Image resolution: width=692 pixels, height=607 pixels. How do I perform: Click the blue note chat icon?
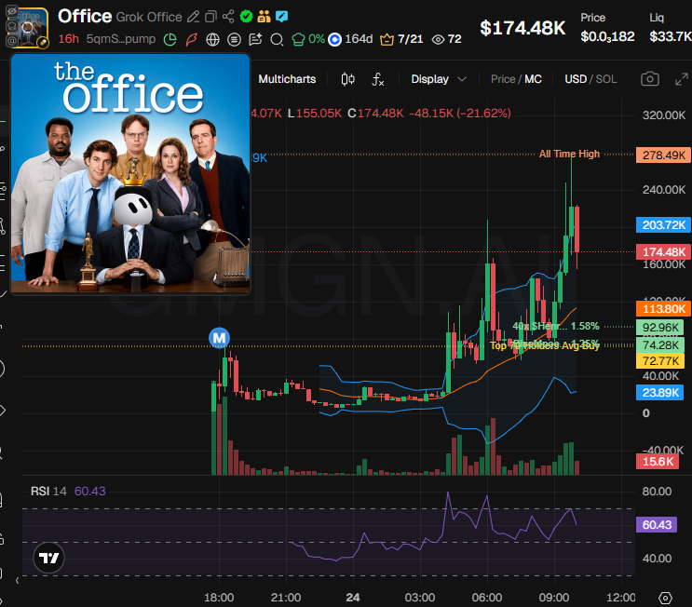pyautogui.click(x=281, y=17)
